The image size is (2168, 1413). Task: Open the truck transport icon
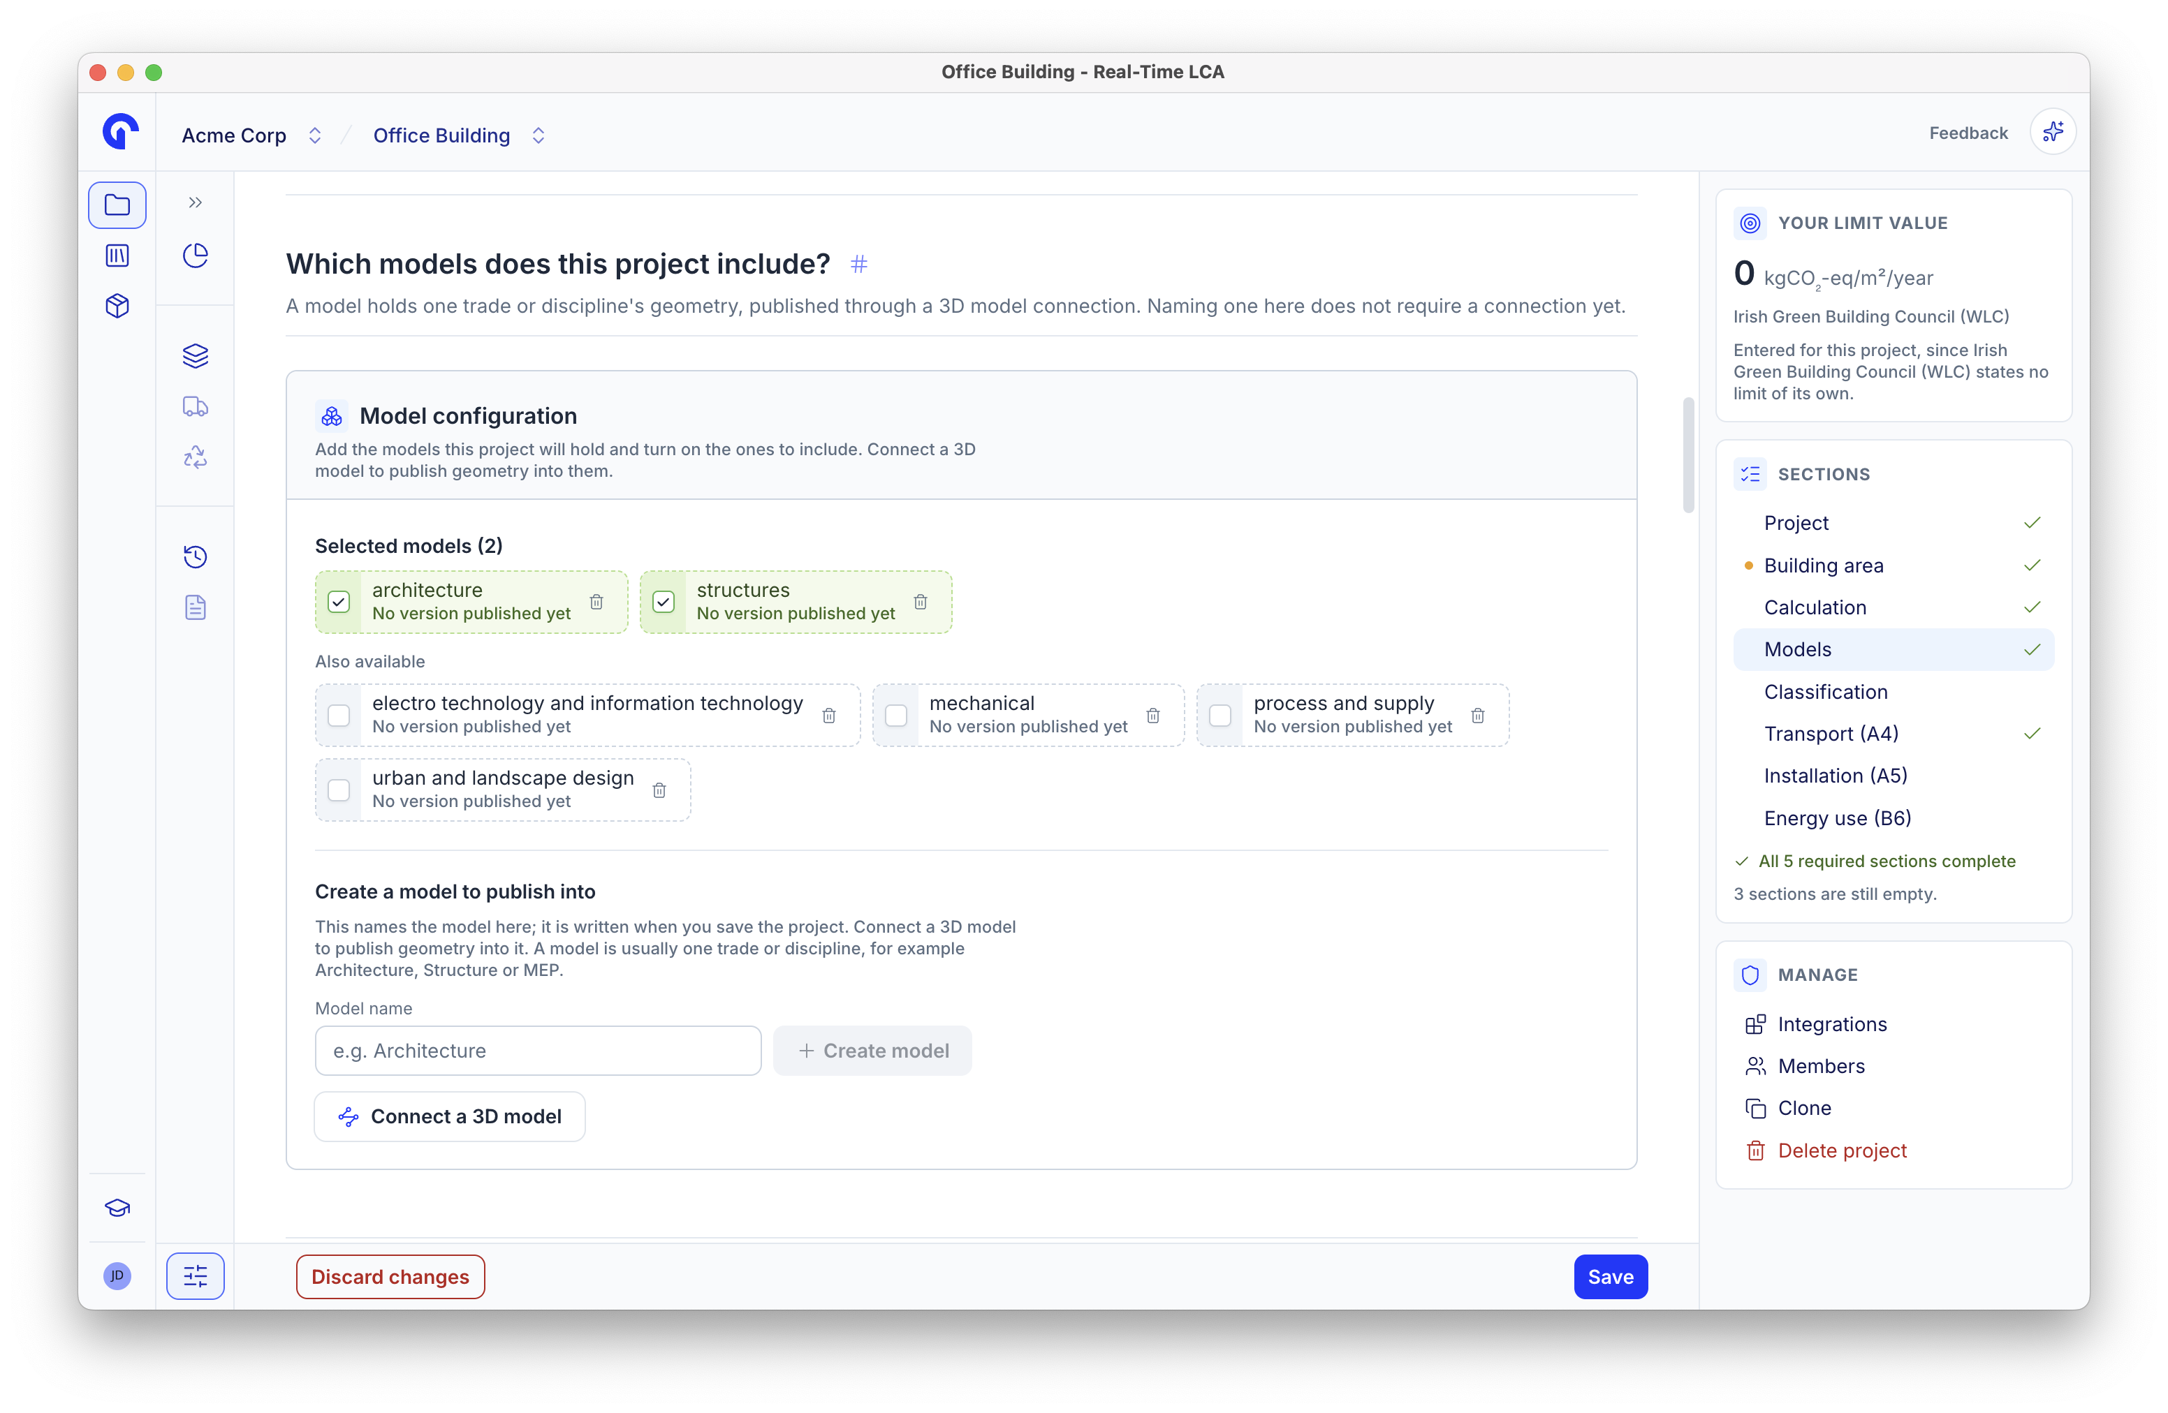pyautogui.click(x=195, y=406)
